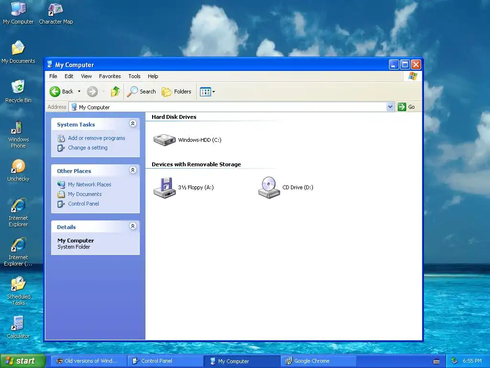Image resolution: width=490 pixels, height=368 pixels.
Task: Open the Help menu
Action: [153, 76]
